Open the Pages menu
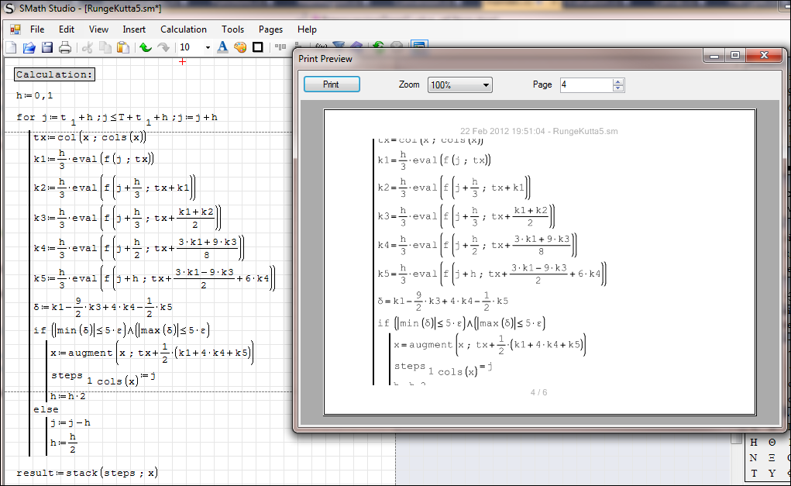This screenshot has height=486, width=791. point(270,29)
